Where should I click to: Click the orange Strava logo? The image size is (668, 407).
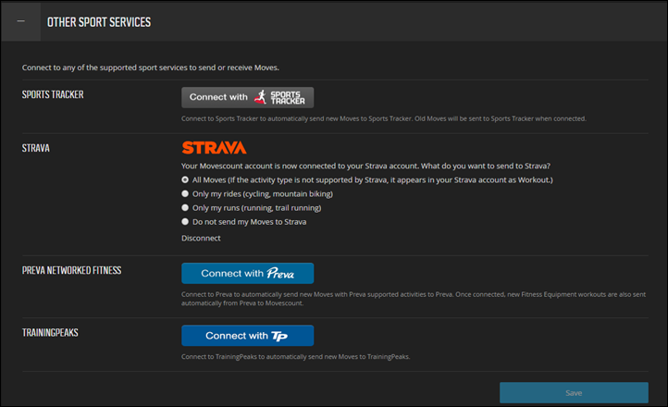click(x=214, y=147)
